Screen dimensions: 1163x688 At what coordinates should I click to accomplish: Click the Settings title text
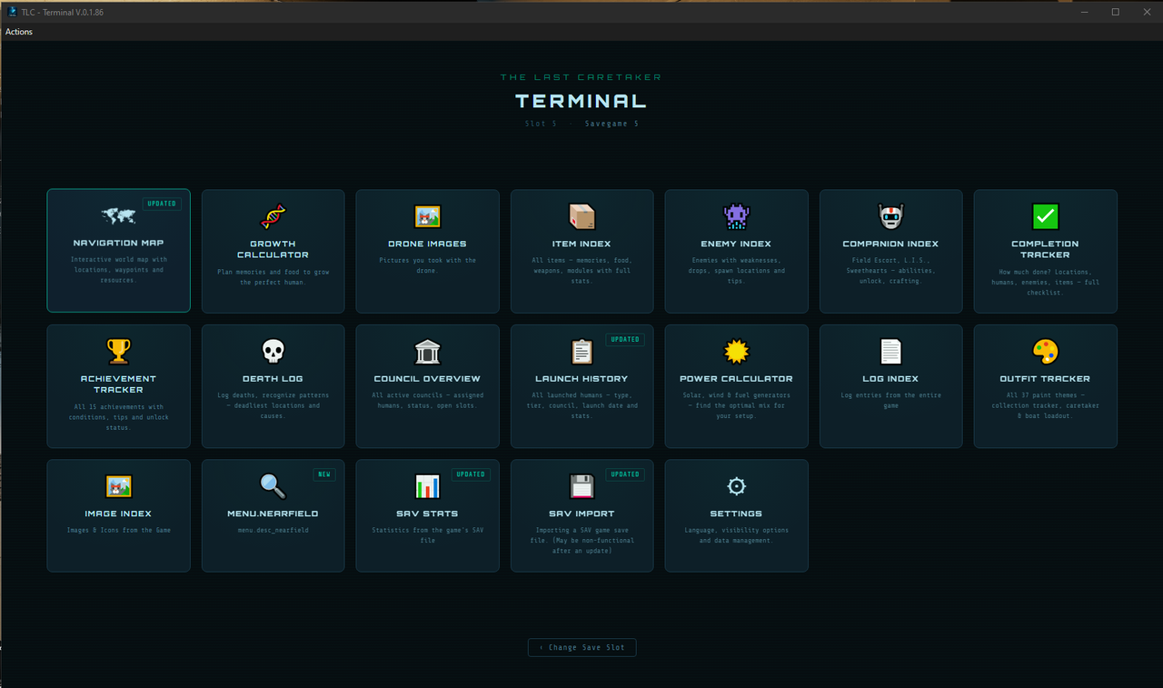point(736,514)
